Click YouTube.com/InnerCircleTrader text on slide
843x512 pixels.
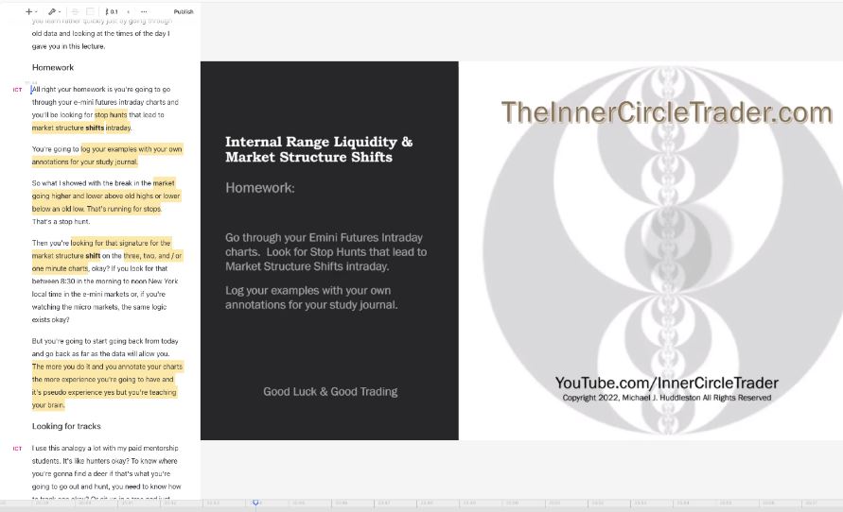coord(667,383)
